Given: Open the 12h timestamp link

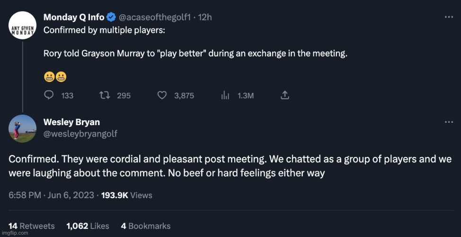Looking at the screenshot, I should click(205, 18).
